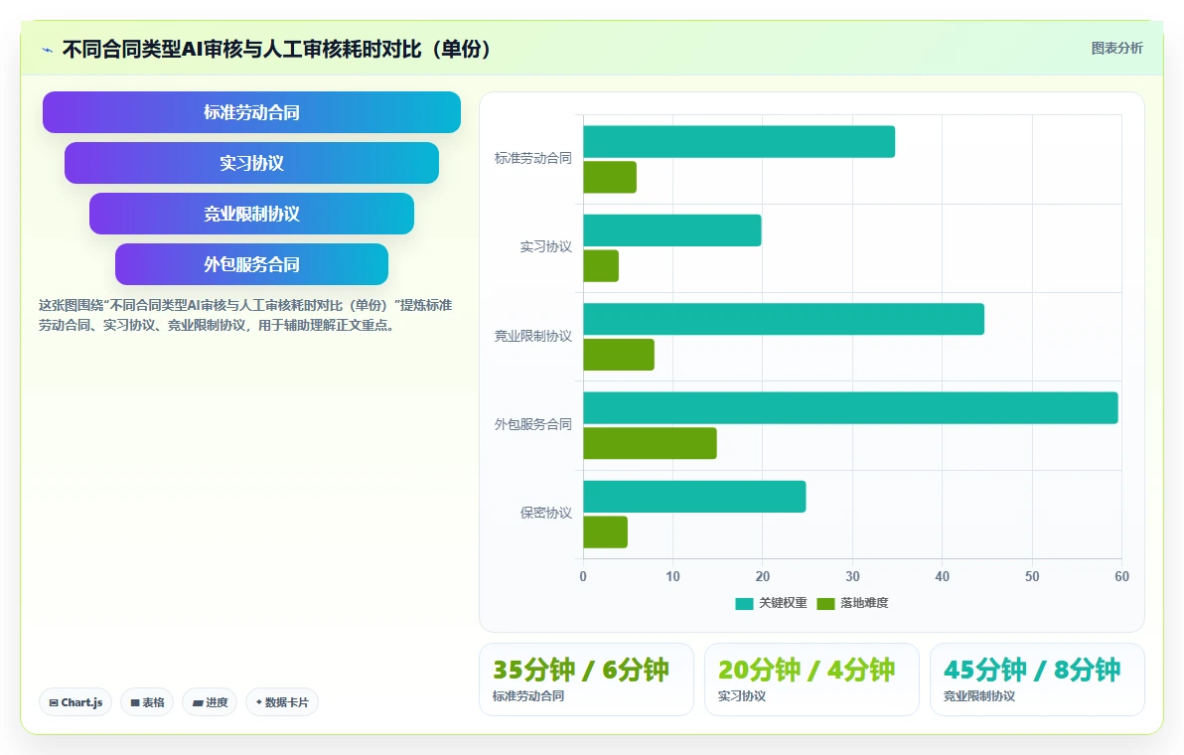Image resolution: width=1184 pixels, height=755 pixels.
Task: Toggle the 落地难度 legend item
Action: 852,602
